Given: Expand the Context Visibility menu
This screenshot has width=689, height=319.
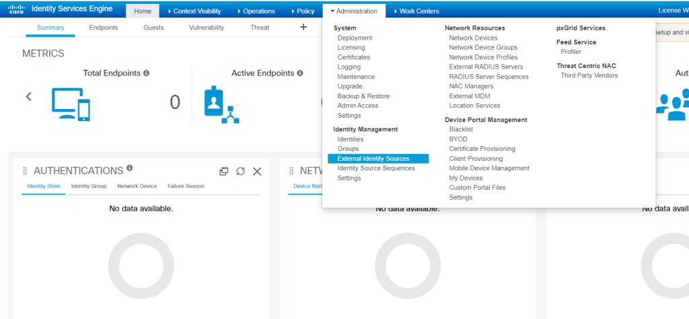Looking at the screenshot, I should tap(194, 11).
